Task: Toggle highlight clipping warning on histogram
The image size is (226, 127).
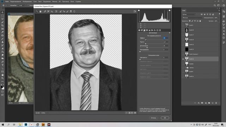Action: click(169, 10)
